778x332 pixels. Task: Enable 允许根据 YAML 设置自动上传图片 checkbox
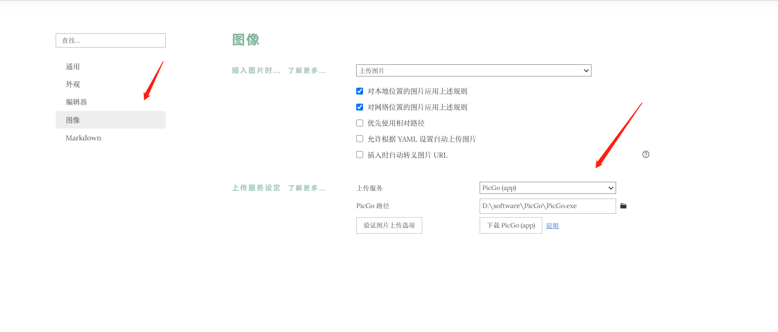(360, 139)
